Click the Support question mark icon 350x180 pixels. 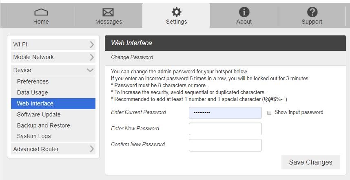coord(312,12)
